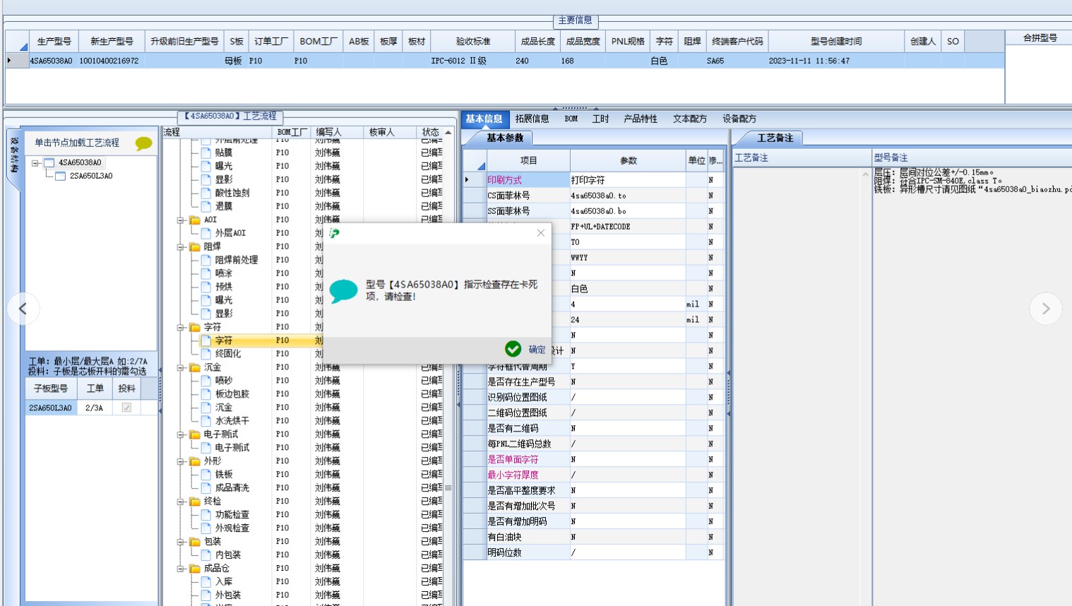The height and width of the screenshot is (606, 1072).
Task: Select the 功能检查 process step
Action: 232,515
